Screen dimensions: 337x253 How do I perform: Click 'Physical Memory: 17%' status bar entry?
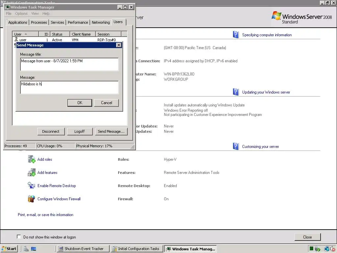coord(104,146)
